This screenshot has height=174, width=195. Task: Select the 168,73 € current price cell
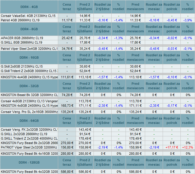67,106
